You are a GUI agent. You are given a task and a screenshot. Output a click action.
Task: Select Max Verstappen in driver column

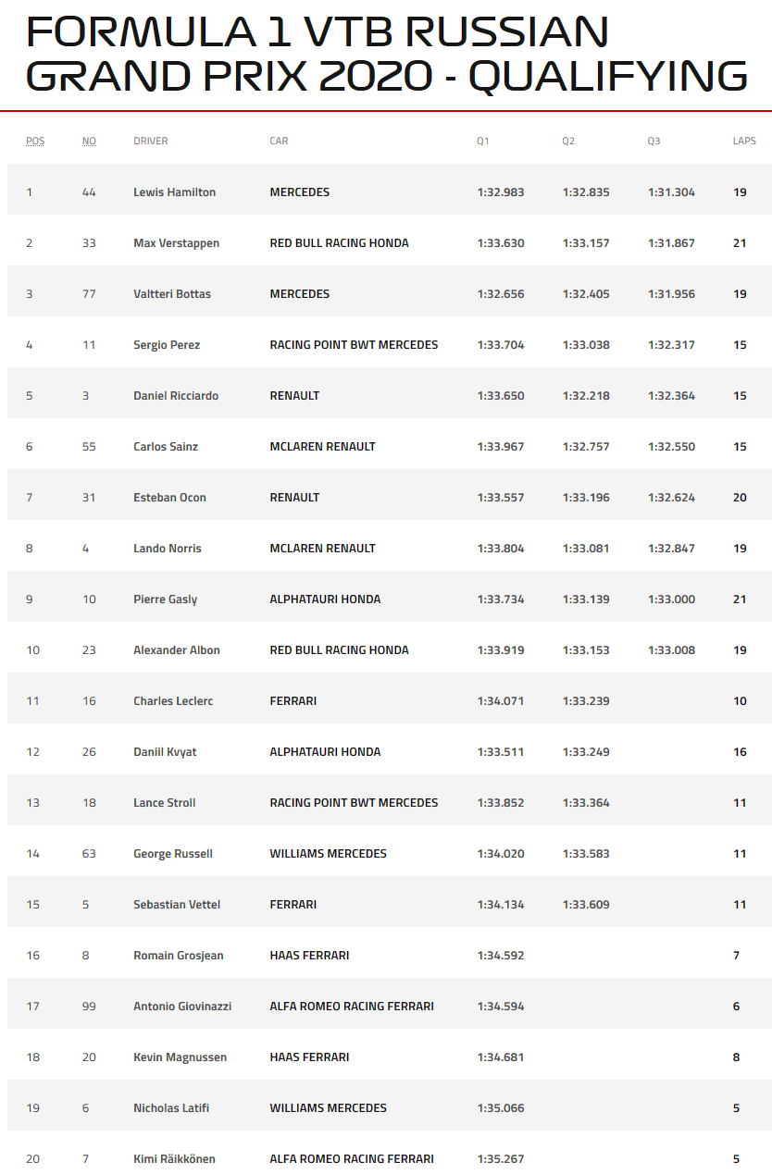pos(175,243)
